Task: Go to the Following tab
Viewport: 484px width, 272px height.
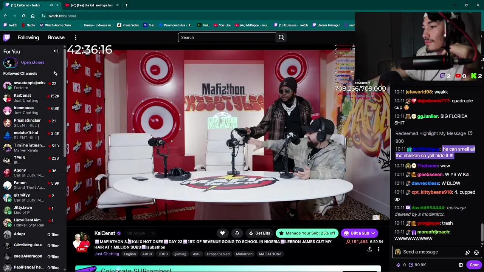Action: pos(28,37)
